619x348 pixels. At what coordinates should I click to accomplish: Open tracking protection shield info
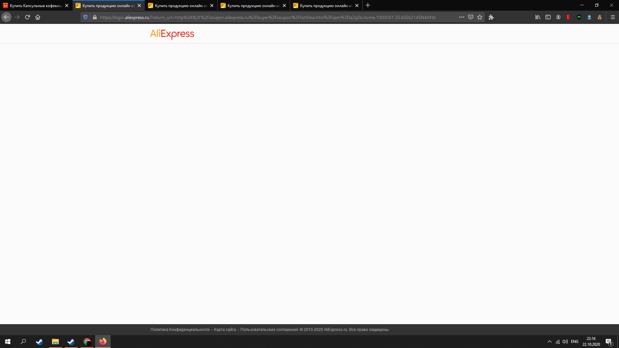click(85, 17)
